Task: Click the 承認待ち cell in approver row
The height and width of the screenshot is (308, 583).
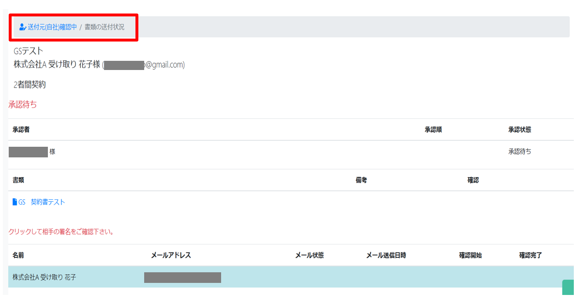Action: pyautogui.click(x=520, y=152)
